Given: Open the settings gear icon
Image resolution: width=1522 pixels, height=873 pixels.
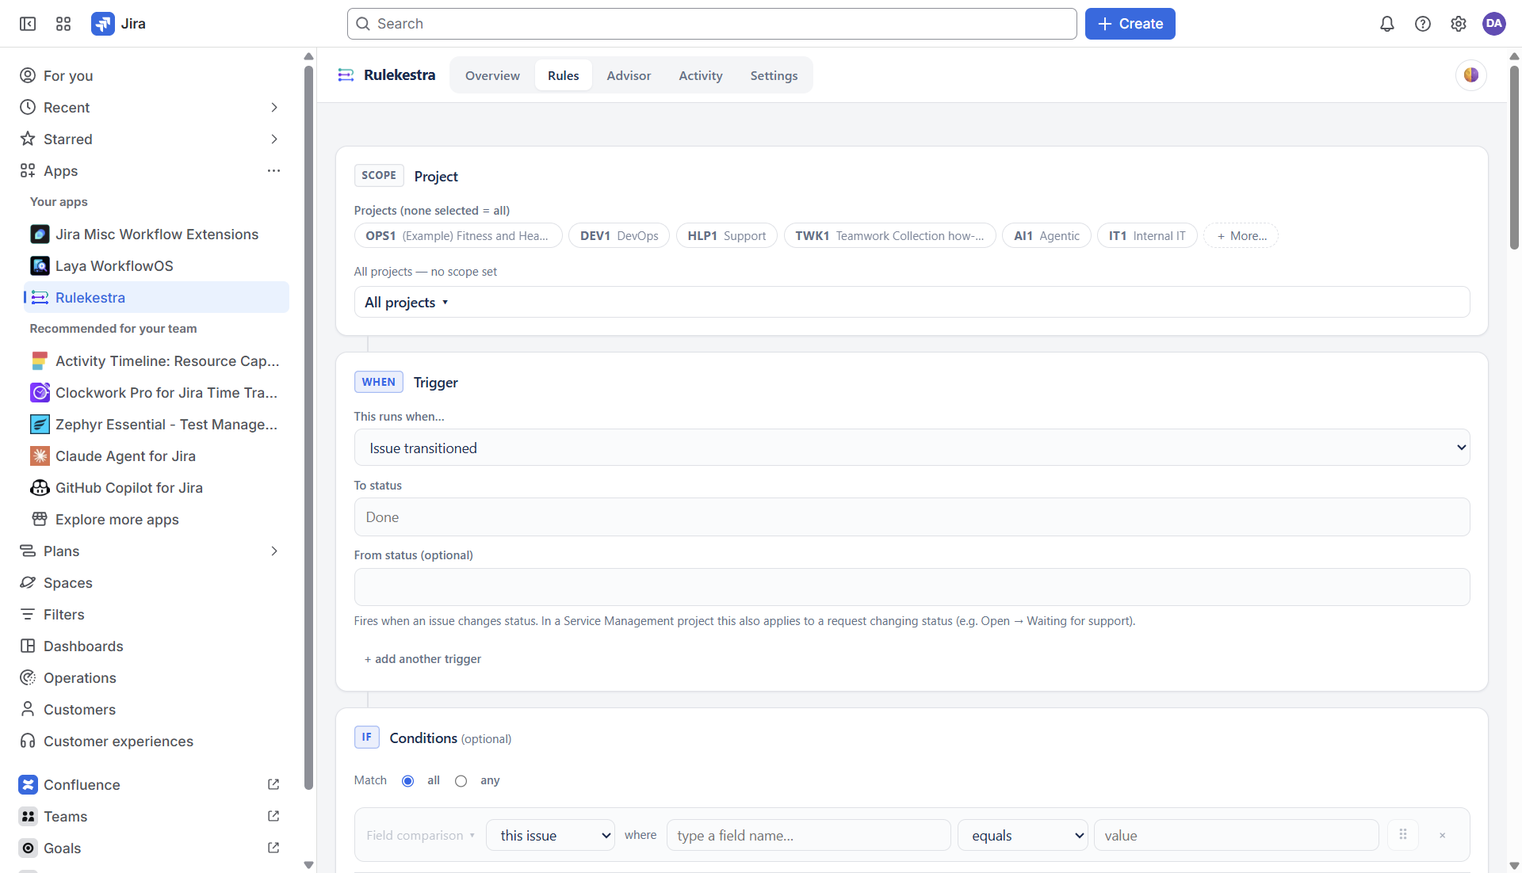Looking at the screenshot, I should pos(1459,24).
